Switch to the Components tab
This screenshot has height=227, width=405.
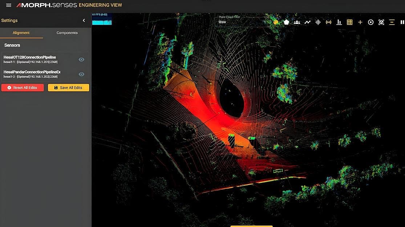point(67,33)
